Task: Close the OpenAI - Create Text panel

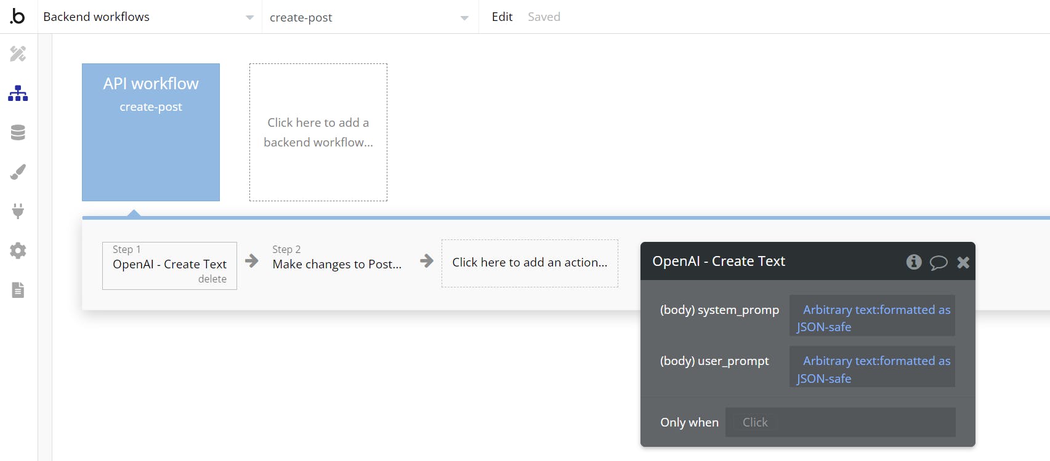Action: (x=963, y=263)
